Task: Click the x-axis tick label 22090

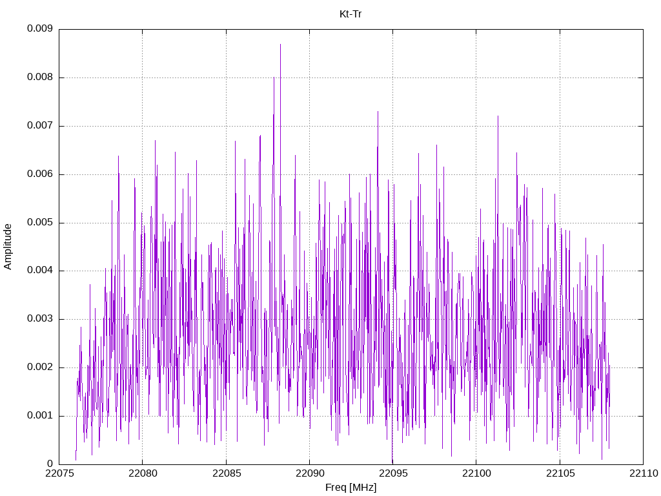Action: coord(309,473)
